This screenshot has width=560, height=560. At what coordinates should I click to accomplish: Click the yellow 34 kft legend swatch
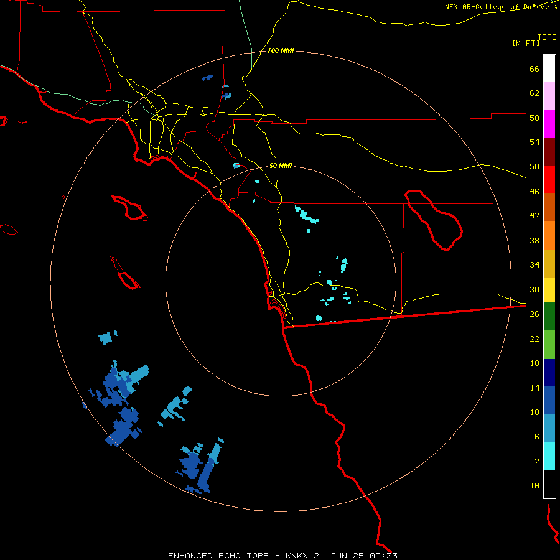[x=549, y=290]
